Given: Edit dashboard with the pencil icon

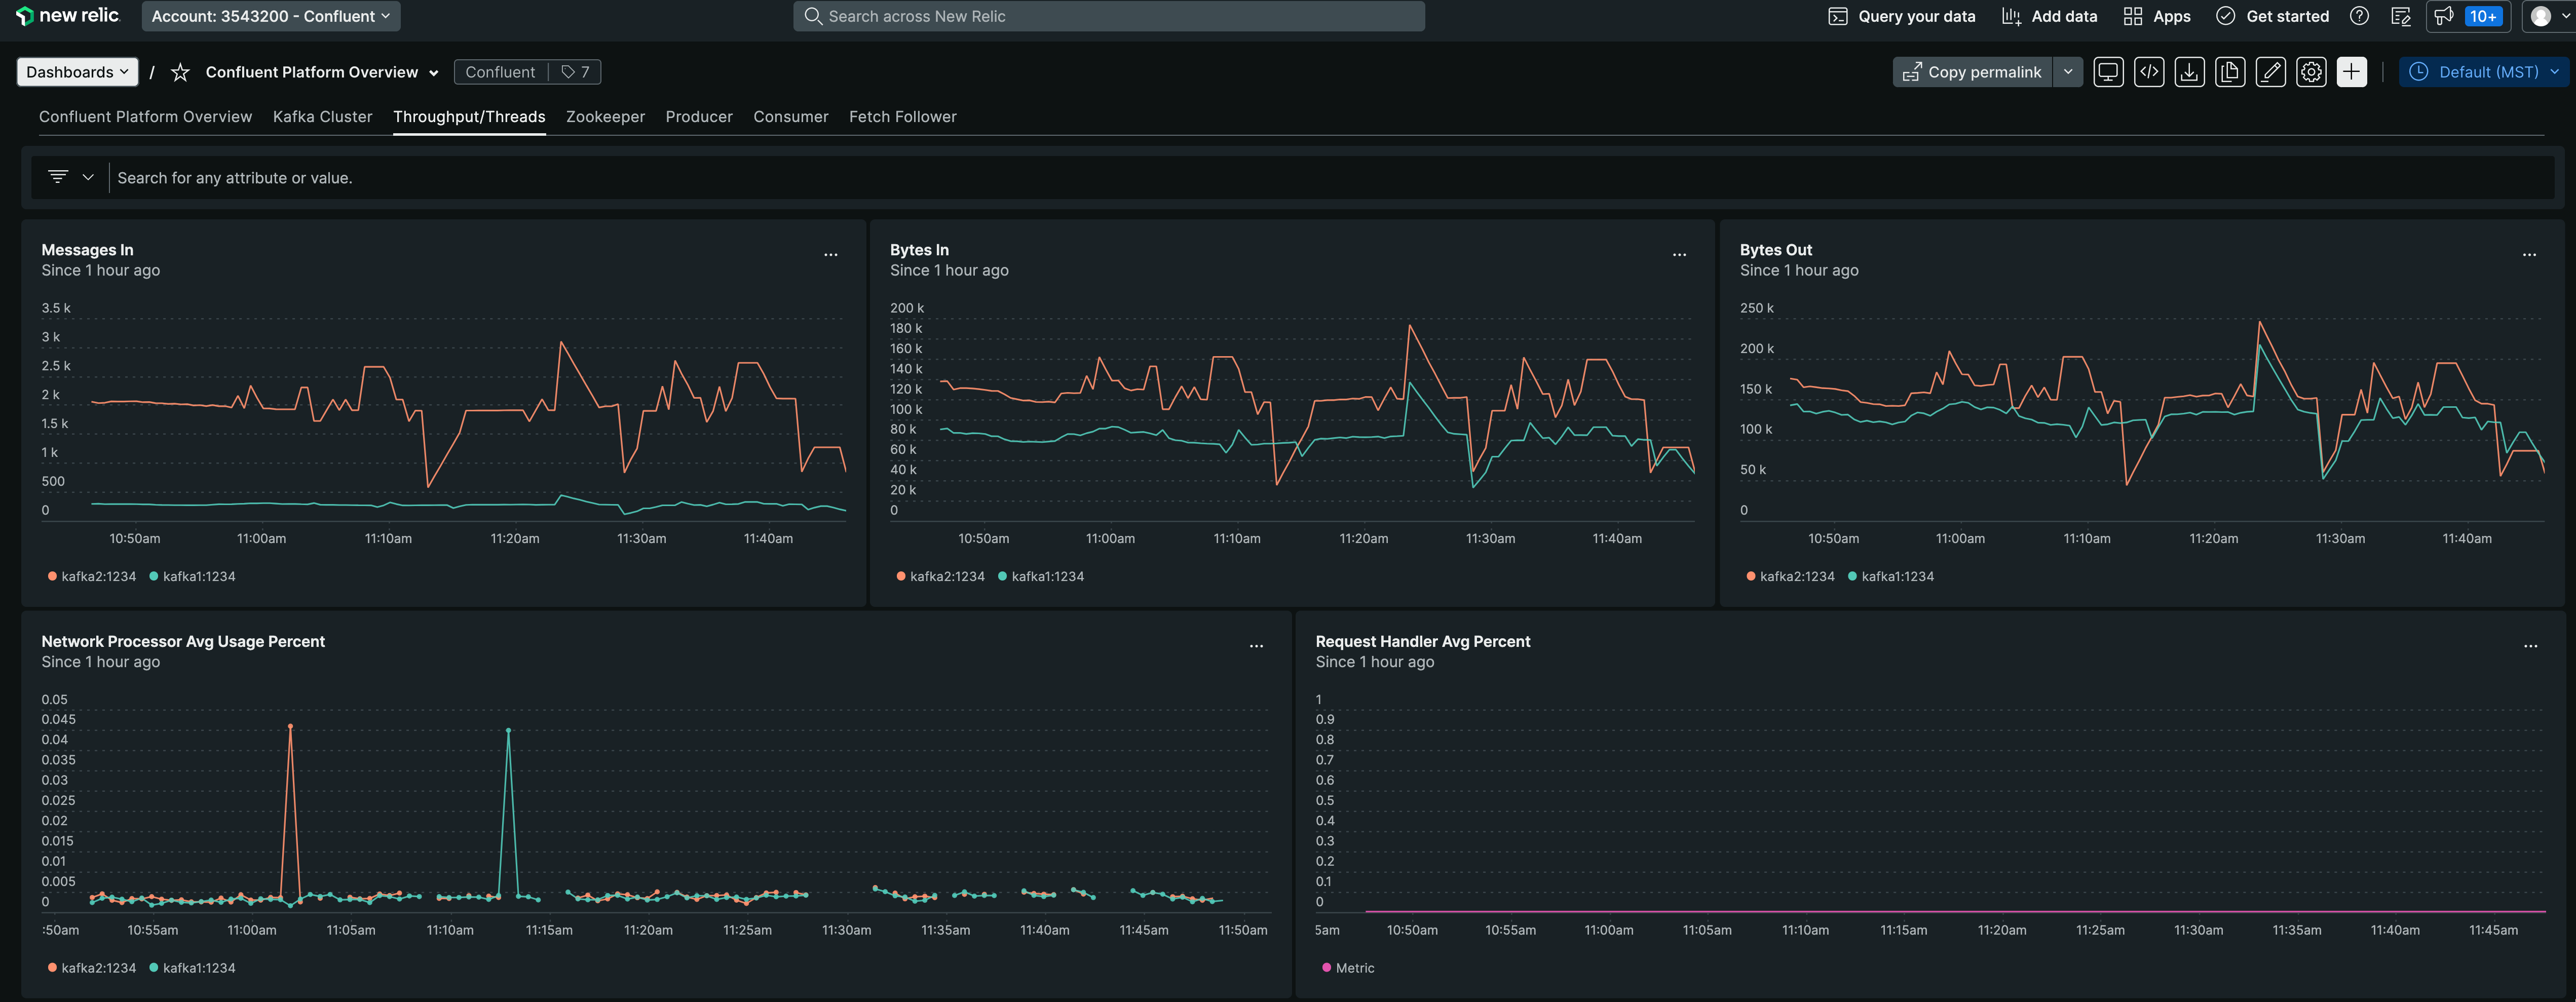Looking at the screenshot, I should tap(2270, 72).
